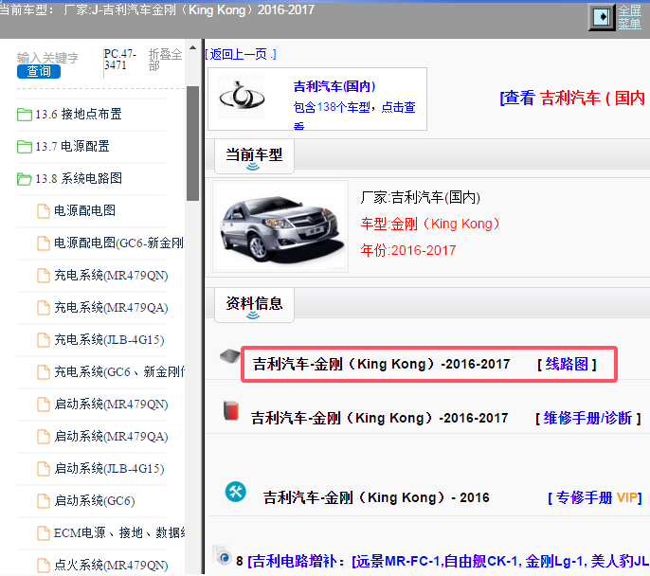Open 充电系统(JLB-4G15) document
The height and width of the screenshot is (576, 650).
pos(109,340)
